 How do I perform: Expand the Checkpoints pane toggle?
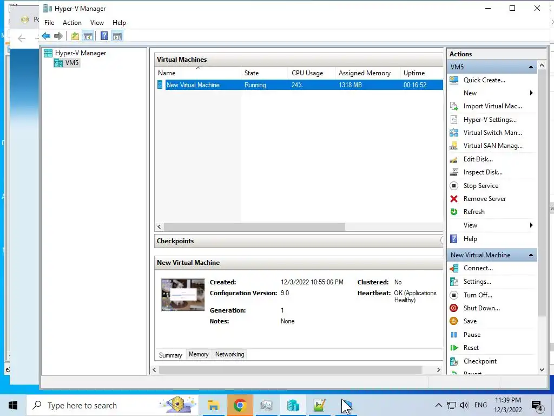(441, 240)
